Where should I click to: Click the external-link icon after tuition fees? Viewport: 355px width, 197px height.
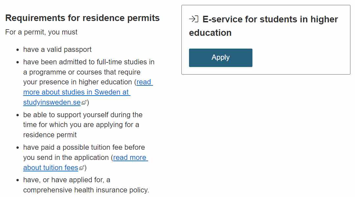point(82,168)
